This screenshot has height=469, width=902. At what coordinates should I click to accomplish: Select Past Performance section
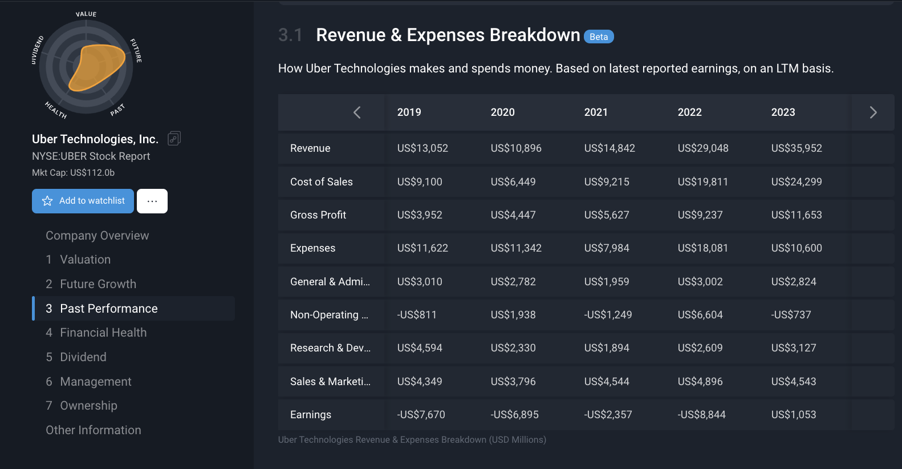tap(133, 309)
